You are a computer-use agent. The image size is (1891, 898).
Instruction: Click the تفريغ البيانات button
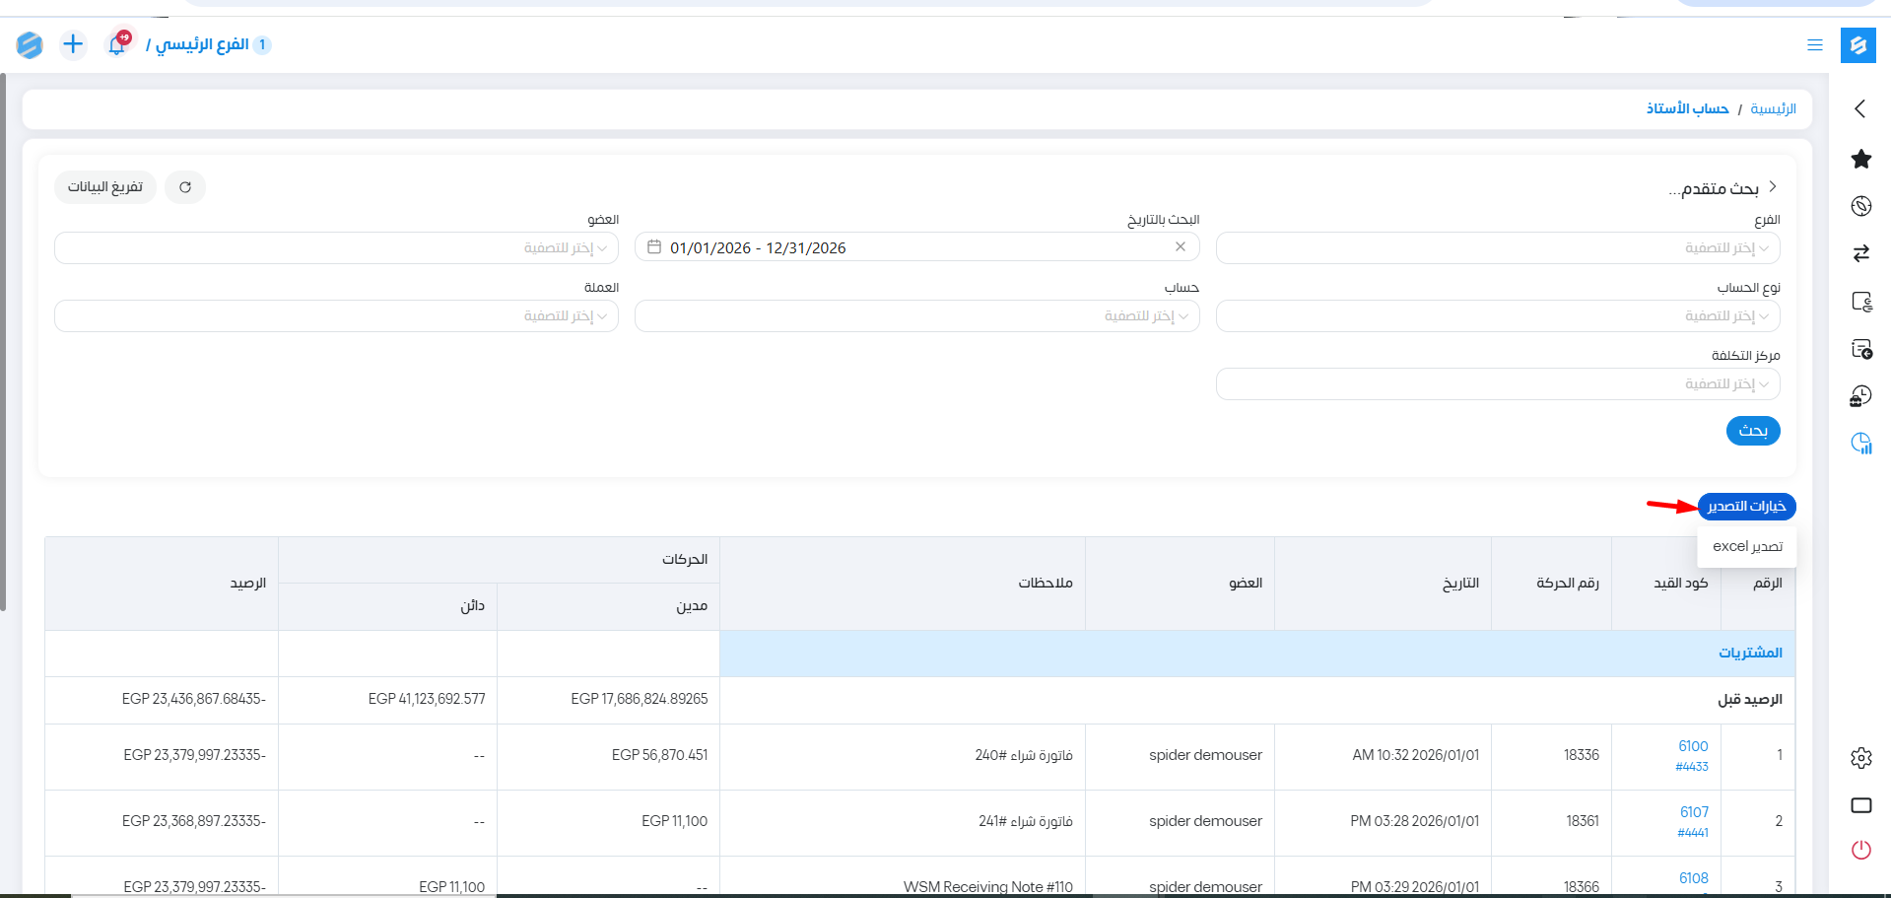[x=104, y=187]
